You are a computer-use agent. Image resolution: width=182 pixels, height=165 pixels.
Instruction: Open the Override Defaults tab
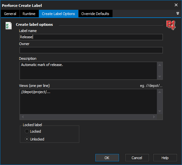point(95,14)
